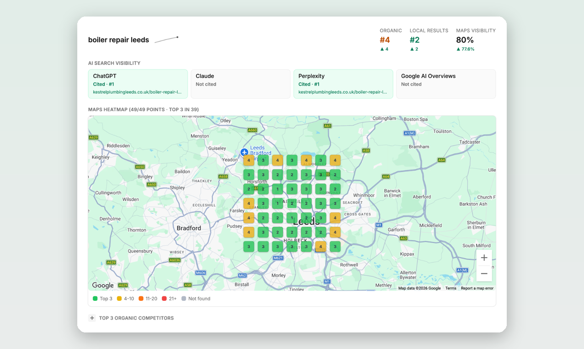Screen dimensions: 584x349
Task: Click the Rothwell town label
Action: 349,265
